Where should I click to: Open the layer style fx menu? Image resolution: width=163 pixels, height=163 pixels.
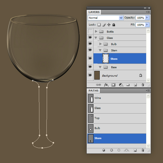(x=106, y=85)
